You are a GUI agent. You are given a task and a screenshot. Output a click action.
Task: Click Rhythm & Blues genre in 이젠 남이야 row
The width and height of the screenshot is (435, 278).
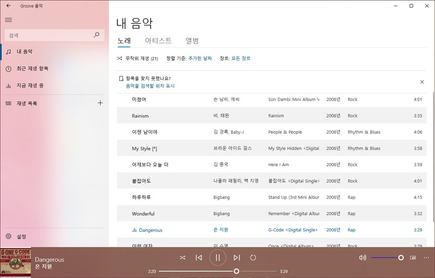click(x=364, y=132)
